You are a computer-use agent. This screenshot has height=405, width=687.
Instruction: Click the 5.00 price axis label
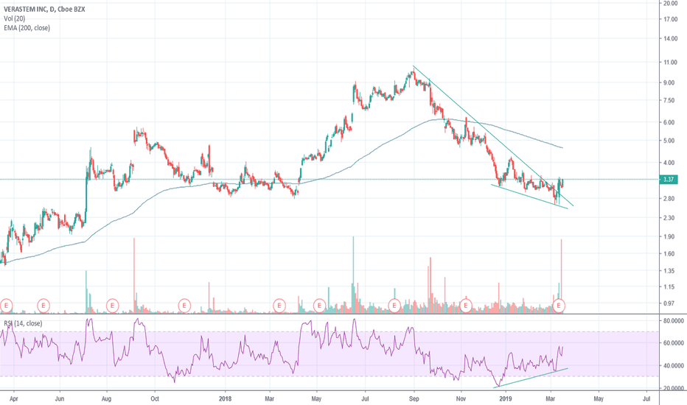point(669,141)
